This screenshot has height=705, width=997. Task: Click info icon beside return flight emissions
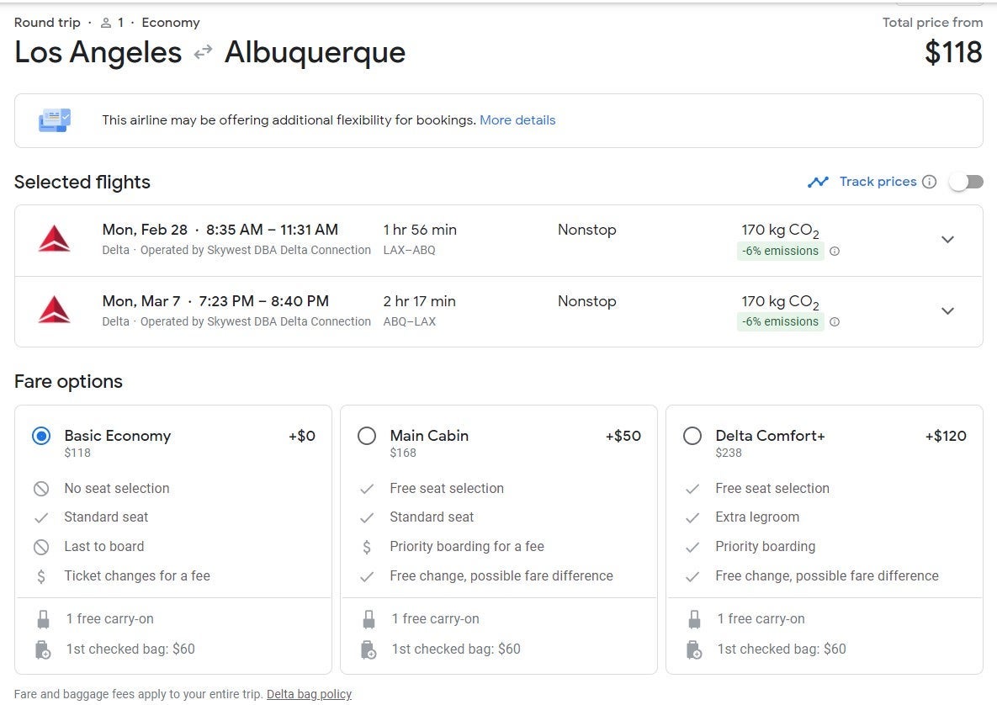point(835,322)
